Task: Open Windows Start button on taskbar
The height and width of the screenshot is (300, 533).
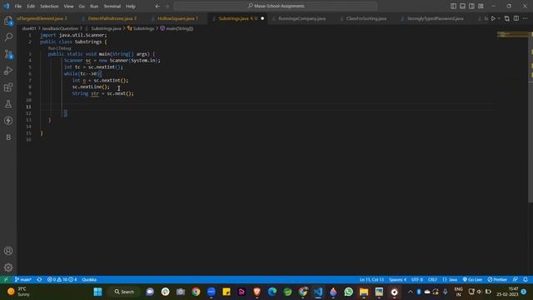Action: (x=98, y=292)
